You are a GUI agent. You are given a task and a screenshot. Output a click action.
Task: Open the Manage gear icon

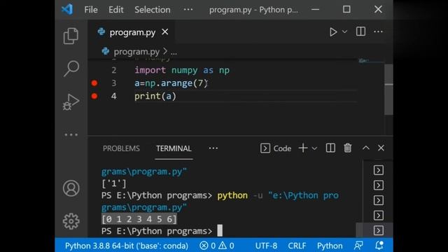(71, 221)
